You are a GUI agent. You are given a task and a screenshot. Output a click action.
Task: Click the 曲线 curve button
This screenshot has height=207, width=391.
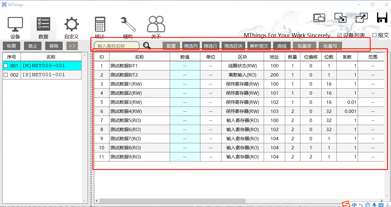[x=282, y=46]
